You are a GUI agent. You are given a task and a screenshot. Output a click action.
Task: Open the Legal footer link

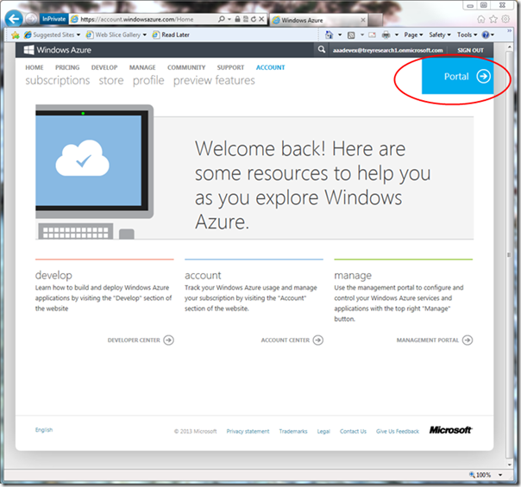click(x=323, y=431)
